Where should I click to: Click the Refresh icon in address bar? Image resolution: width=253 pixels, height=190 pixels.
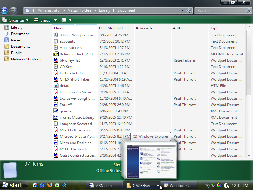[189, 10]
